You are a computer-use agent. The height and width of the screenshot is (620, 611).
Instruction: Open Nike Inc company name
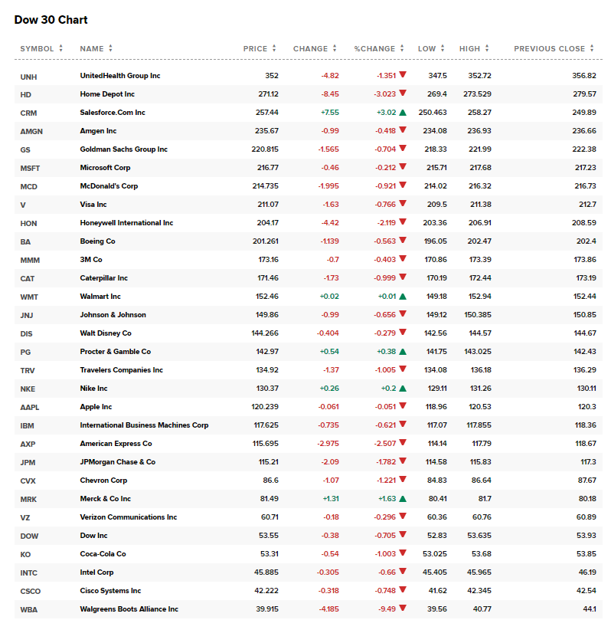(93, 389)
